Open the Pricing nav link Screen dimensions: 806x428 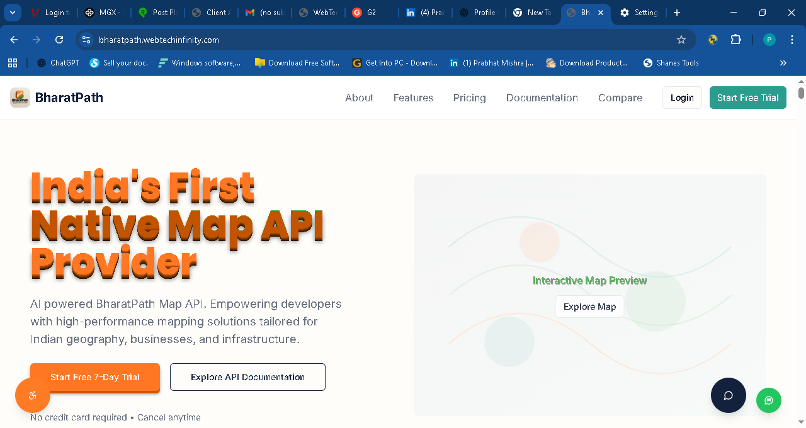[x=470, y=98]
